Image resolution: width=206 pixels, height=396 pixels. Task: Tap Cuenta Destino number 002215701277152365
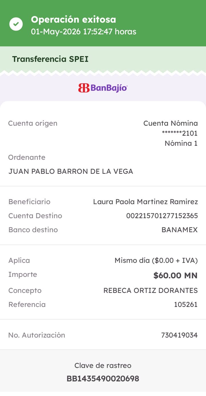(162, 216)
